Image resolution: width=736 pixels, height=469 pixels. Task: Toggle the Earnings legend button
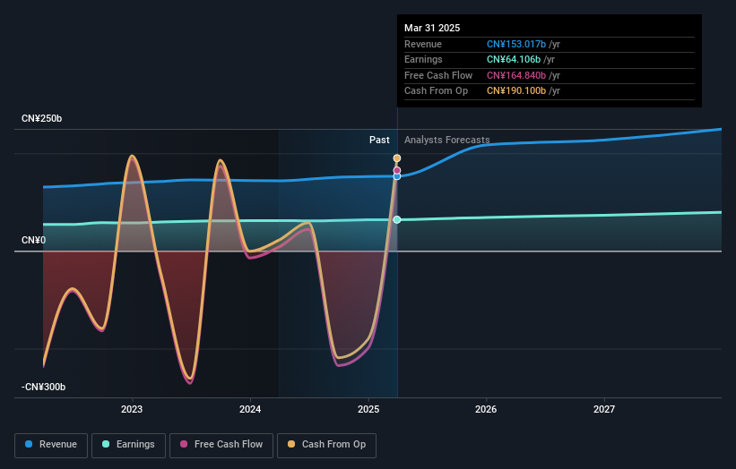128,445
